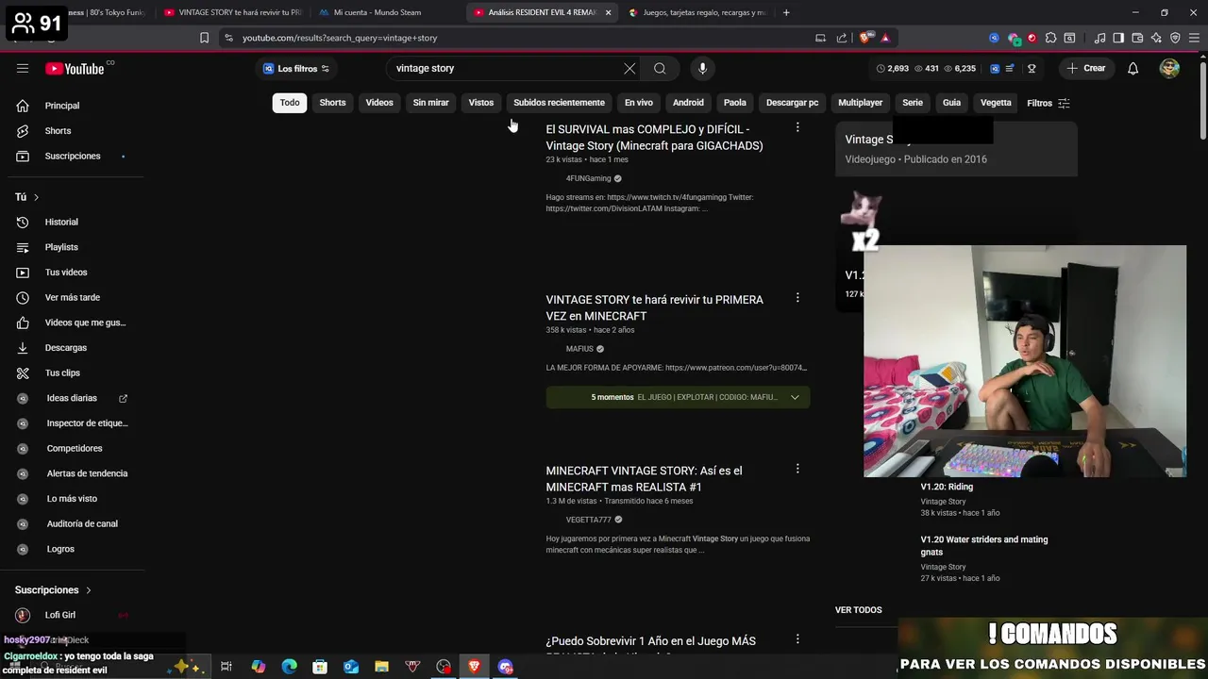Image resolution: width=1208 pixels, height=679 pixels.
Task: Open notifications bell
Action: coord(1132,68)
